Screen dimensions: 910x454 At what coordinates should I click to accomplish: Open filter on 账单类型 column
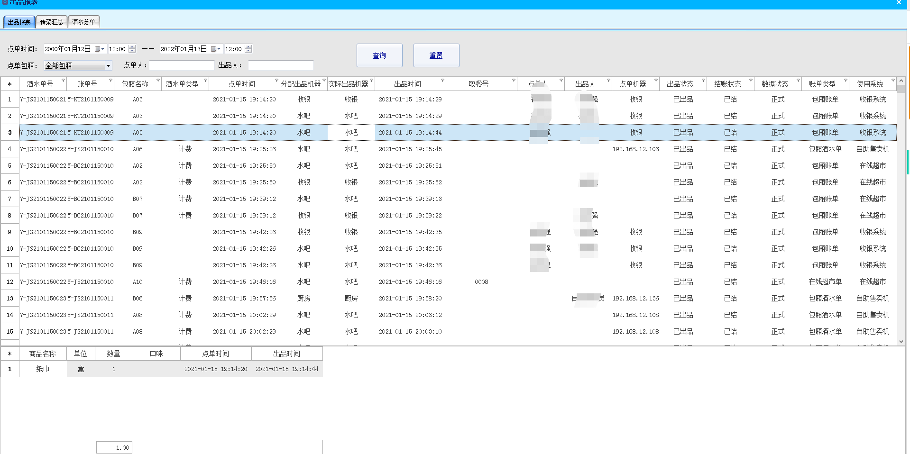pos(846,81)
